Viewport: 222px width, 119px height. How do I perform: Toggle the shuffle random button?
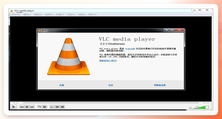pyautogui.click(x=62, y=107)
